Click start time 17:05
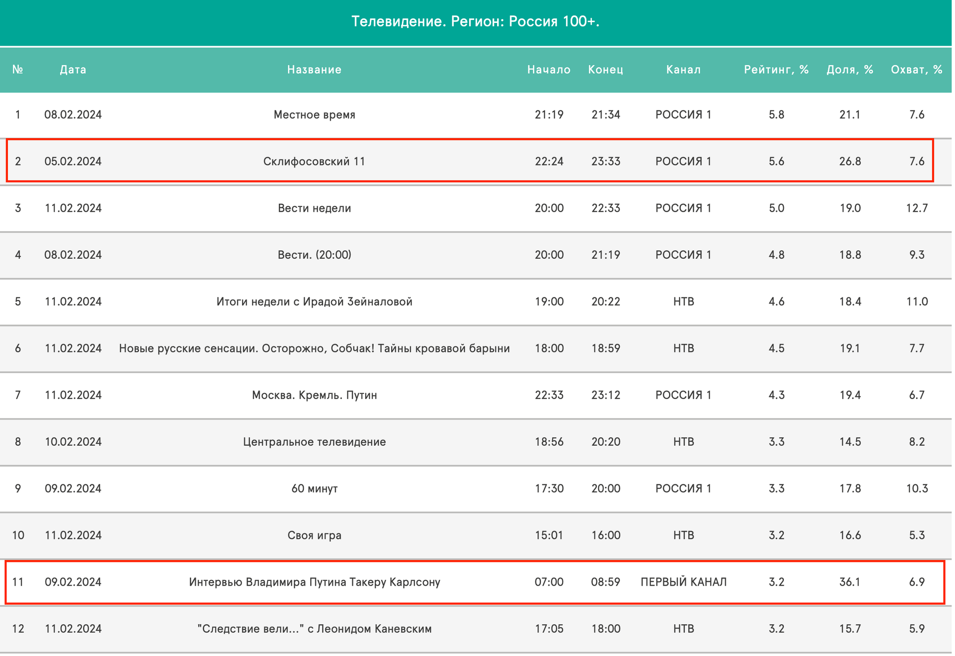 pos(549,629)
